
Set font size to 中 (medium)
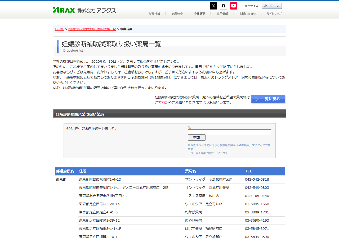[x=272, y=6]
